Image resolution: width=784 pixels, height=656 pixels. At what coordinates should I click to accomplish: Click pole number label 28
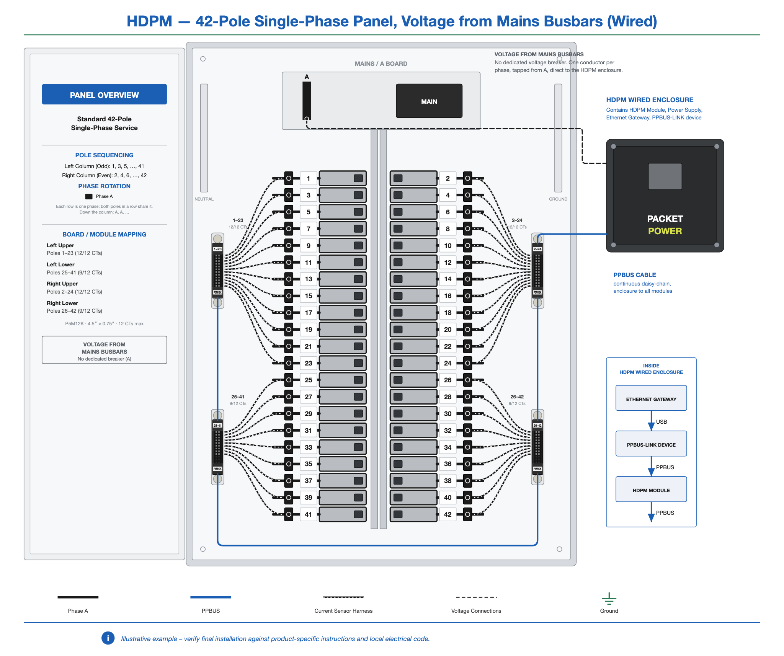click(448, 397)
